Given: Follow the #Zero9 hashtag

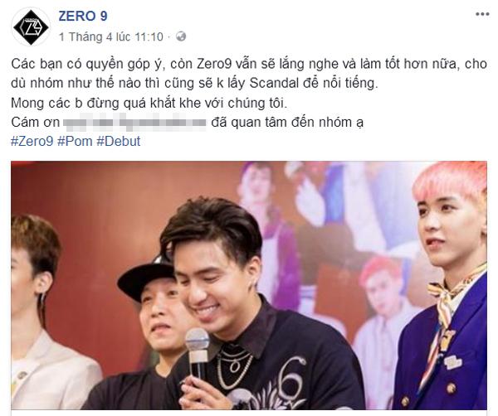Looking at the screenshot, I should point(32,142).
